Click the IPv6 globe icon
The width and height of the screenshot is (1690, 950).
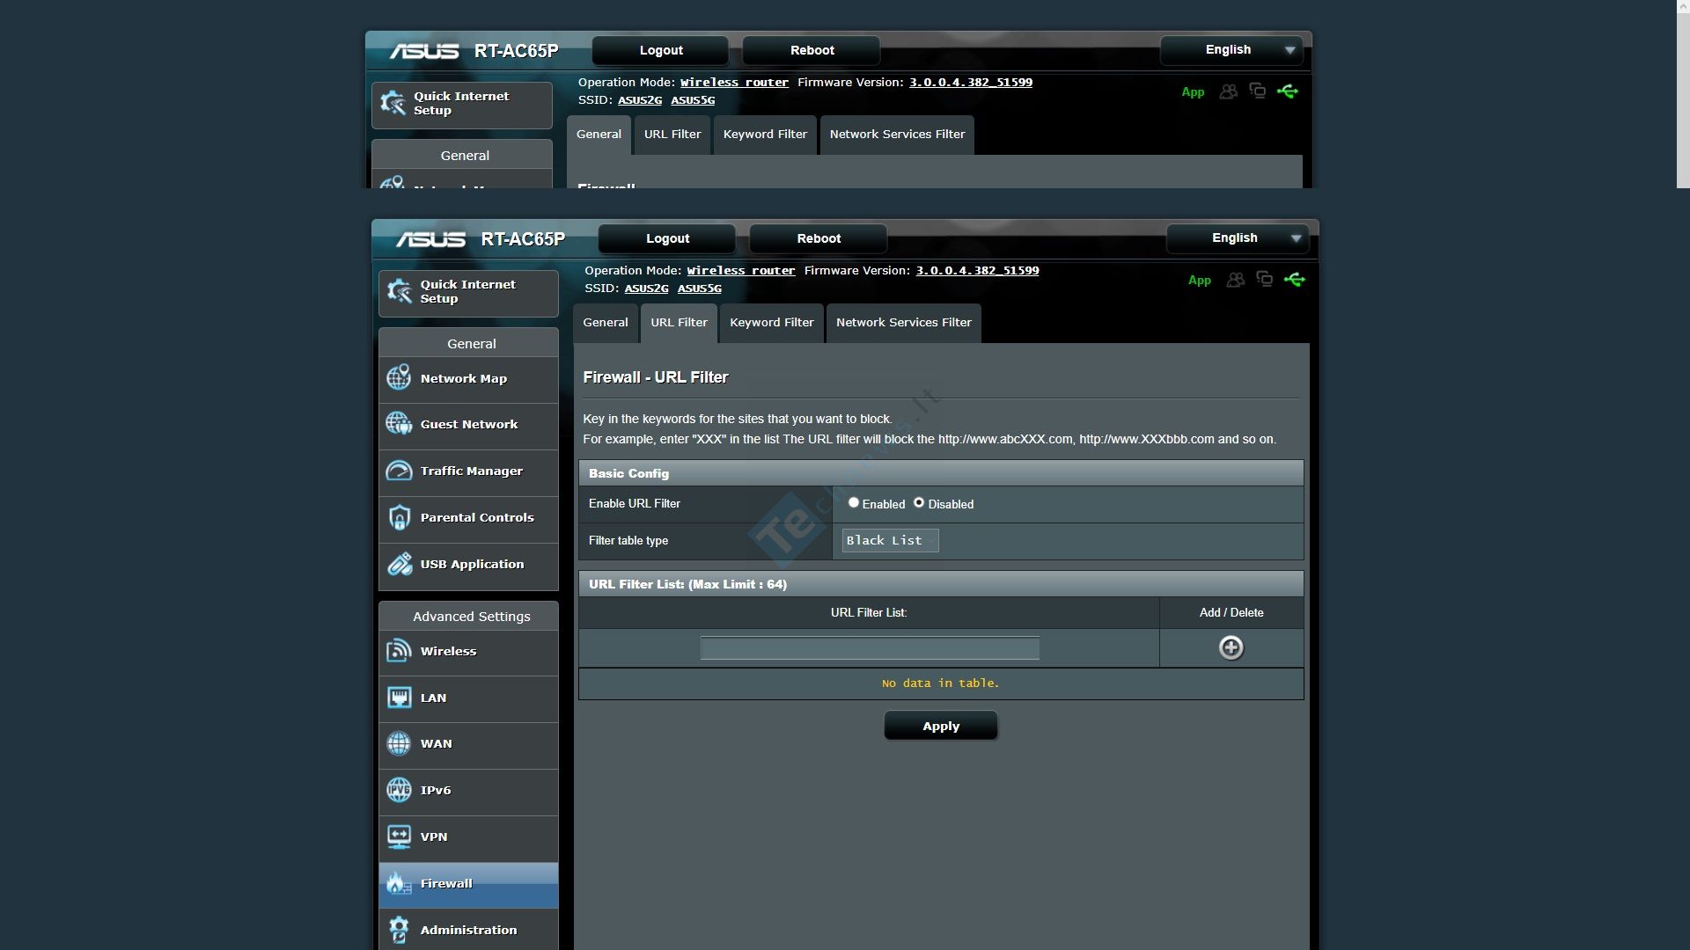tap(399, 790)
